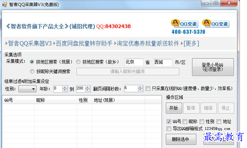247x148 pixels.
Task: Enable 导出QQ邮箱格式 checkbox
Action: coord(169,128)
